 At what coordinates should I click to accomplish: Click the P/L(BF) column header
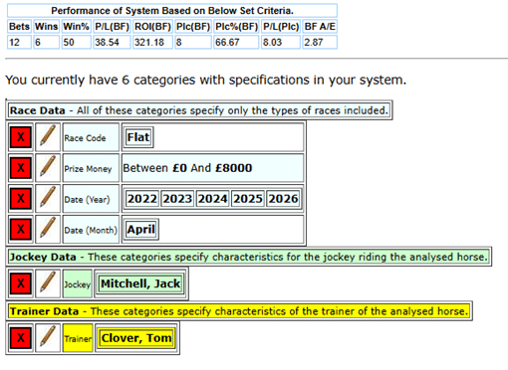click(112, 27)
